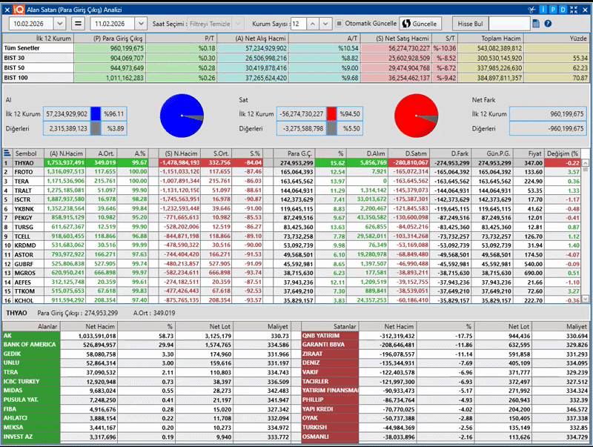Viewport: 593px width, 447px height.
Task: Click the red swatch beside Sat İlk 12 Kurum
Action: tap(331, 114)
